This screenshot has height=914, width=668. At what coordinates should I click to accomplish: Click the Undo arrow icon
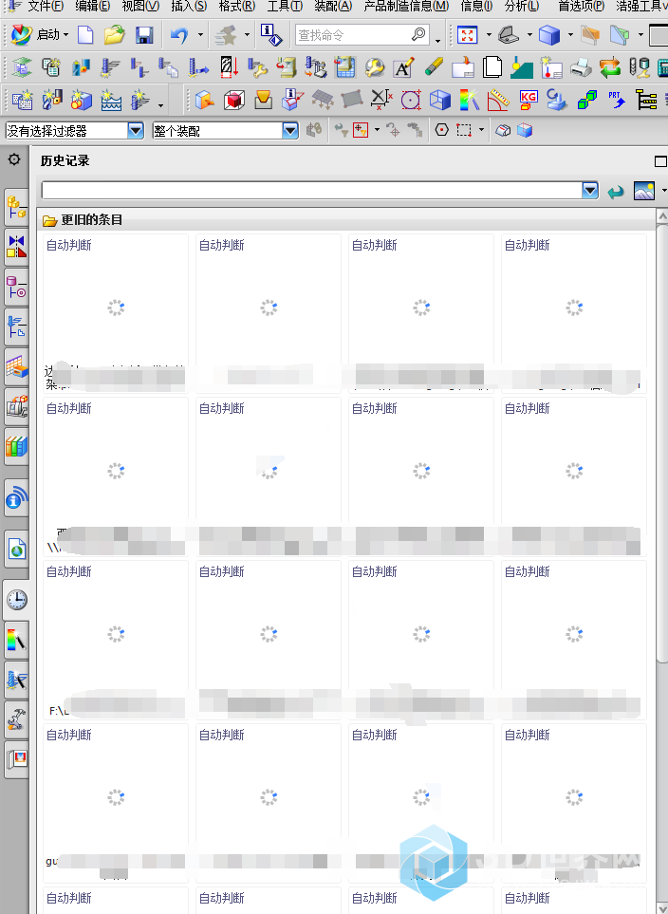coord(179,35)
